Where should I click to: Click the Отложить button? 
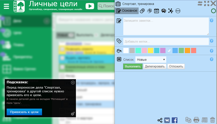pos(176,66)
